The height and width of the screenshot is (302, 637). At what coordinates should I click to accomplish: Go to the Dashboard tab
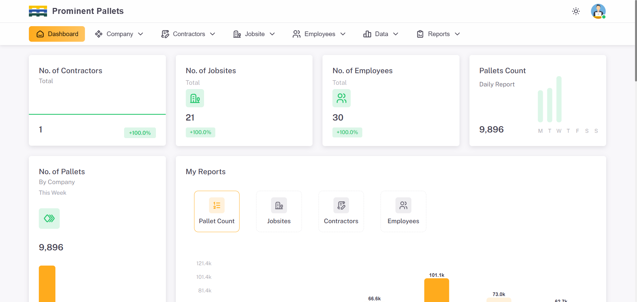(x=57, y=34)
